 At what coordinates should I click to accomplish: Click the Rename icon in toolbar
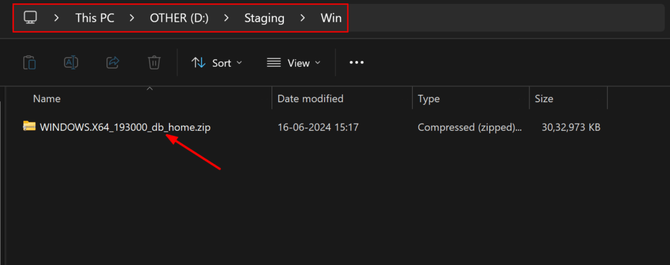pos(71,63)
